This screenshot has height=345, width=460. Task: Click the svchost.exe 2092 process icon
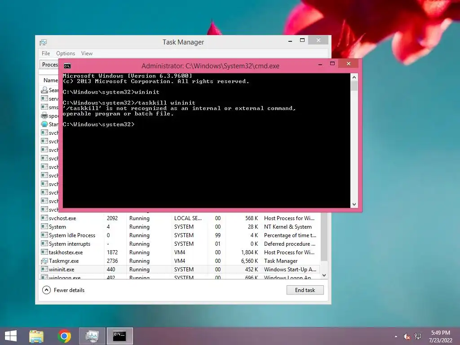click(44, 218)
